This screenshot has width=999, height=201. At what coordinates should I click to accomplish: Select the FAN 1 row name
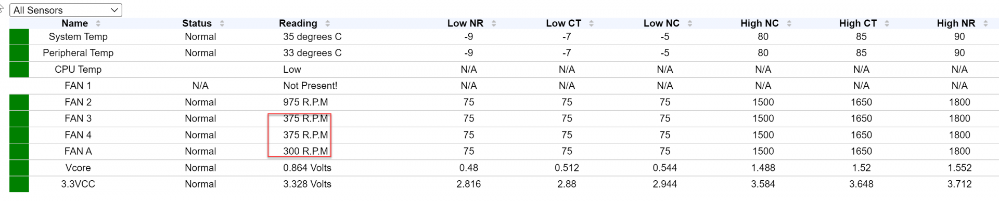coord(78,86)
